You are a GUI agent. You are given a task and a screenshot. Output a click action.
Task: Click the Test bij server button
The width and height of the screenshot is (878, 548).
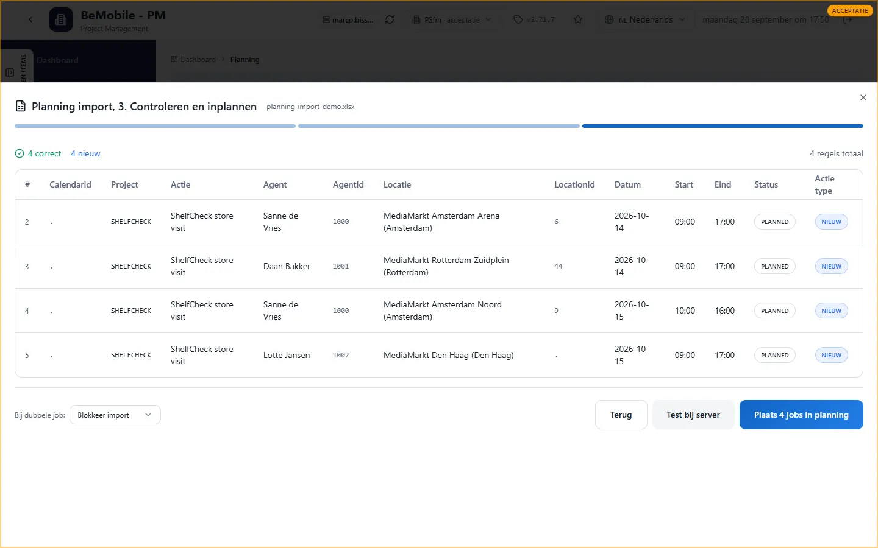[693, 415]
